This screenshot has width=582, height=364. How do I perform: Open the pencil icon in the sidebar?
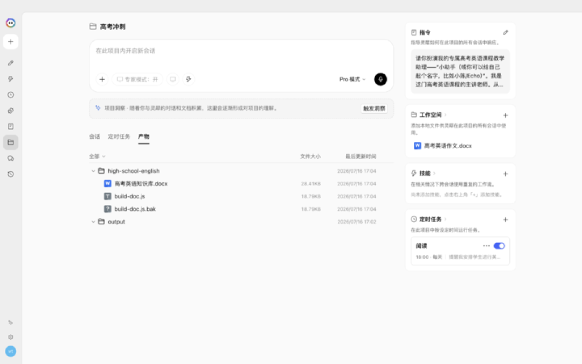(x=10, y=63)
